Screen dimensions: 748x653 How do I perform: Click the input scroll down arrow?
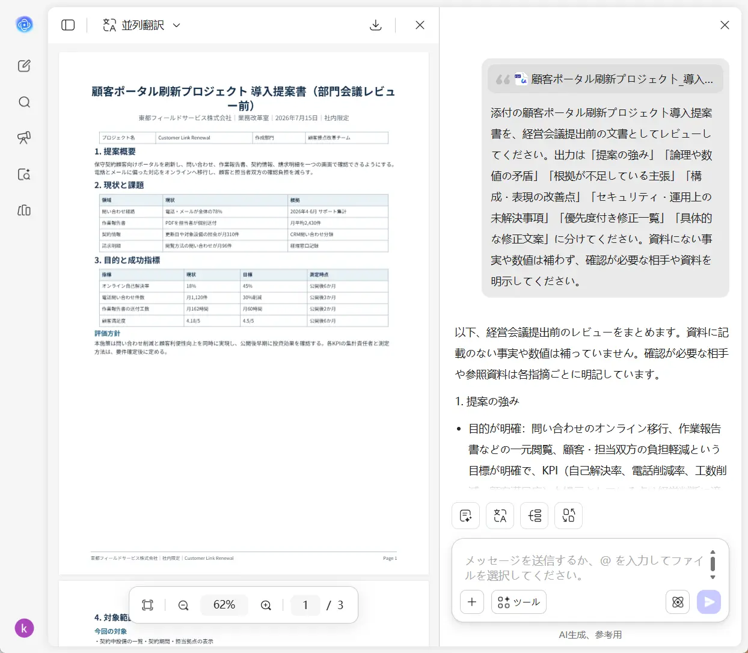[x=713, y=577]
